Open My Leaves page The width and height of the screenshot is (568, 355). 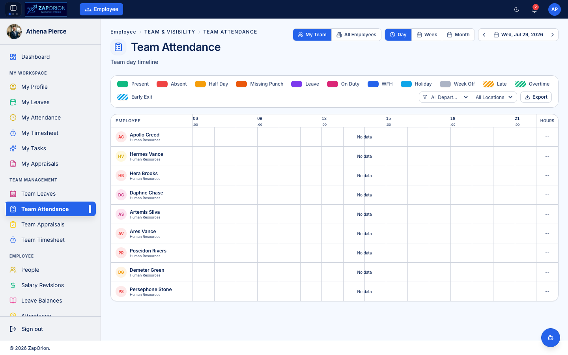coord(50,102)
